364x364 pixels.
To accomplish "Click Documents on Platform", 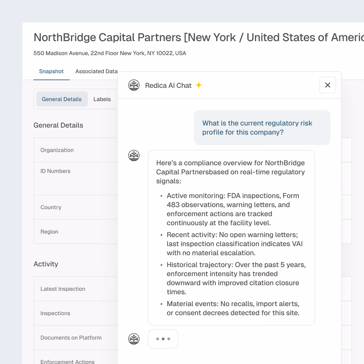I will [71, 338].
